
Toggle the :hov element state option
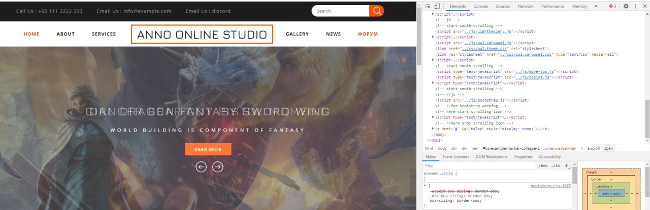click(543, 165)
